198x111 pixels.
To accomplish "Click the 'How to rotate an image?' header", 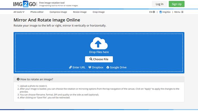I will tap(99, 79).
